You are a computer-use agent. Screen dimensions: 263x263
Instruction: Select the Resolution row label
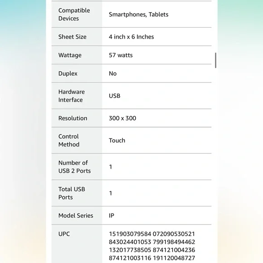tap(73, 118)
